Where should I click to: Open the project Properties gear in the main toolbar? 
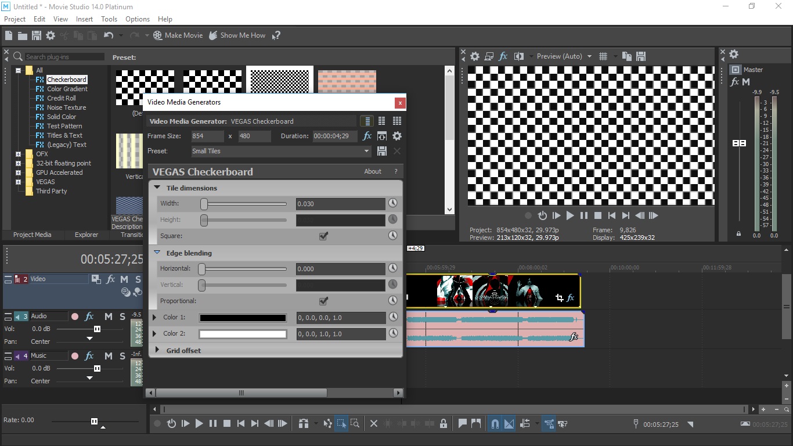tap(51, 35)
